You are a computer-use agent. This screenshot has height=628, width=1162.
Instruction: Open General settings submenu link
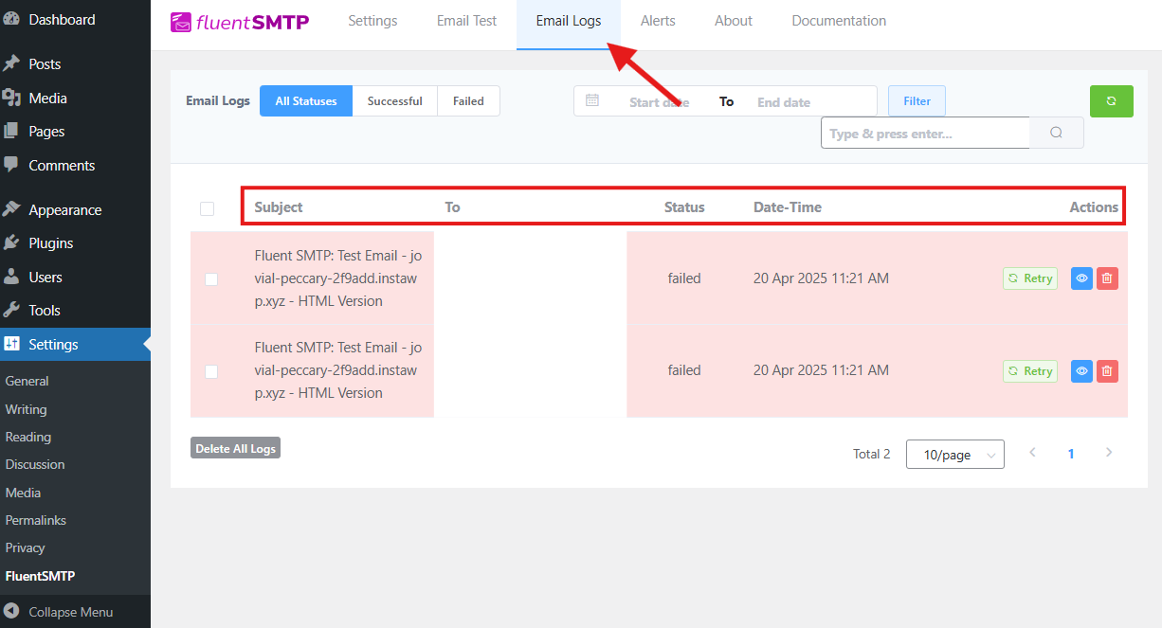(27, 381)
